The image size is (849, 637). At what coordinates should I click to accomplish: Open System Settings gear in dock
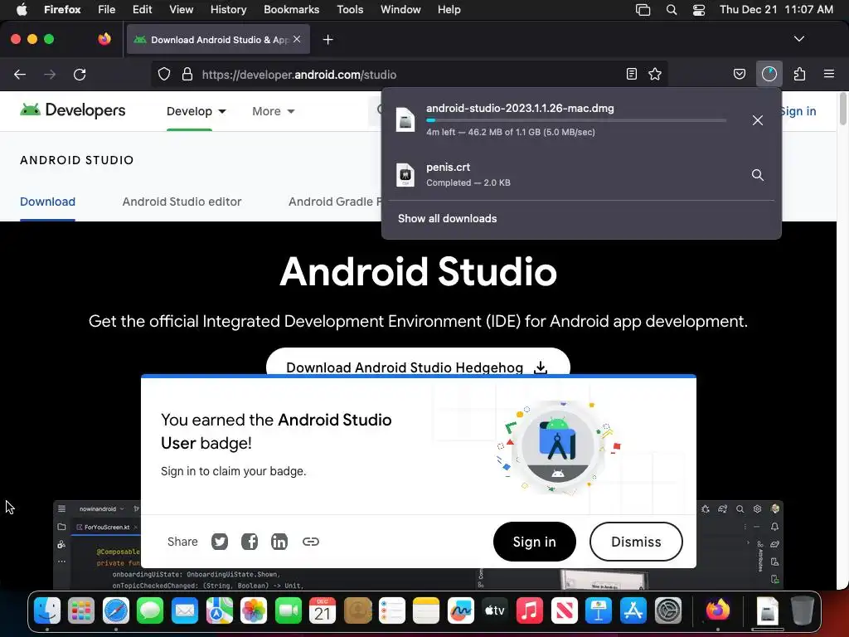(668, 611)
